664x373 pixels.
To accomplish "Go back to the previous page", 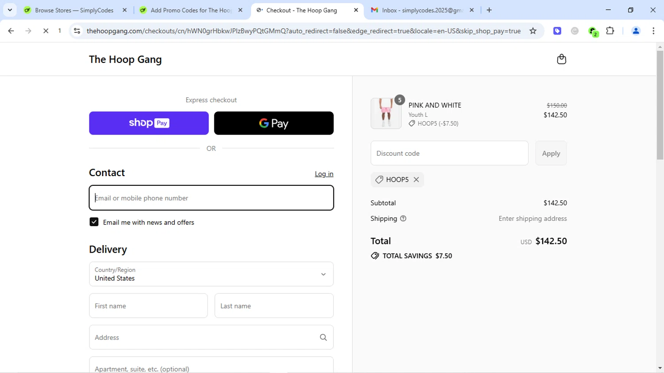I will (x=11, y=31).
